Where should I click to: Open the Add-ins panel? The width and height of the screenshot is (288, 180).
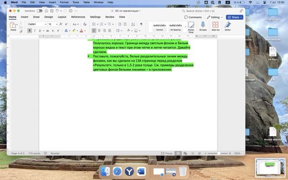point(216,27)
